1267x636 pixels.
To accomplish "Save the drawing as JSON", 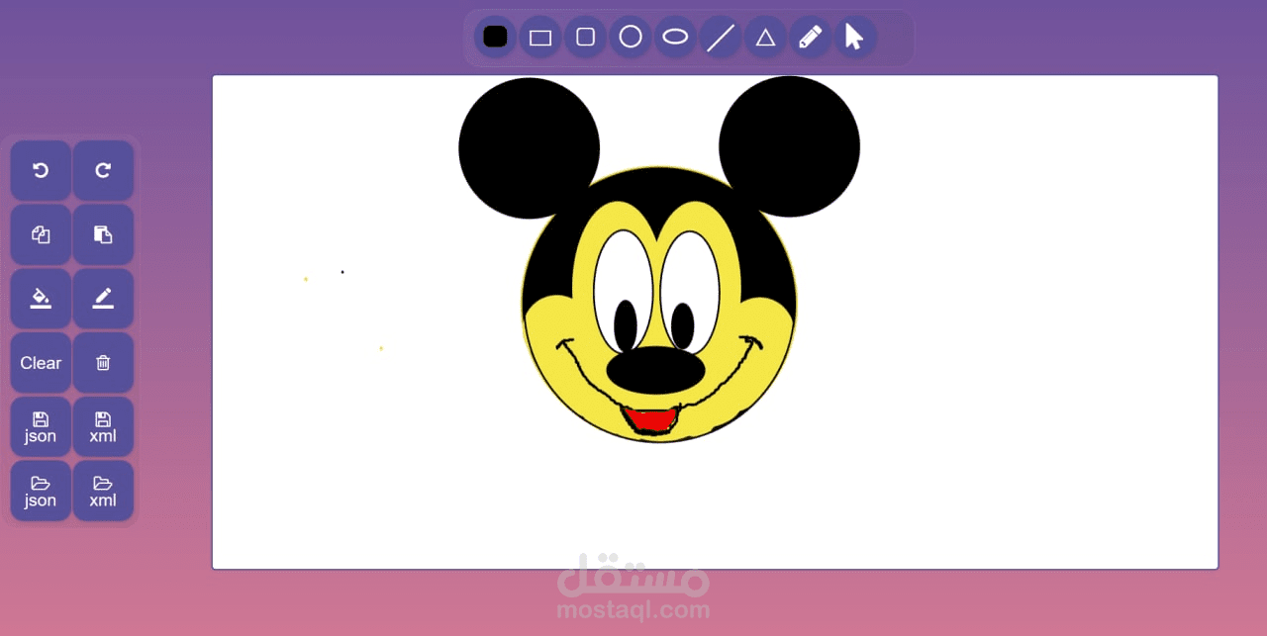I will coord(40,426).
